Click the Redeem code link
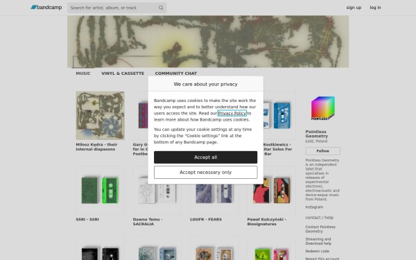Viewport: 416px width, 260px height. (x=317, y=251)
